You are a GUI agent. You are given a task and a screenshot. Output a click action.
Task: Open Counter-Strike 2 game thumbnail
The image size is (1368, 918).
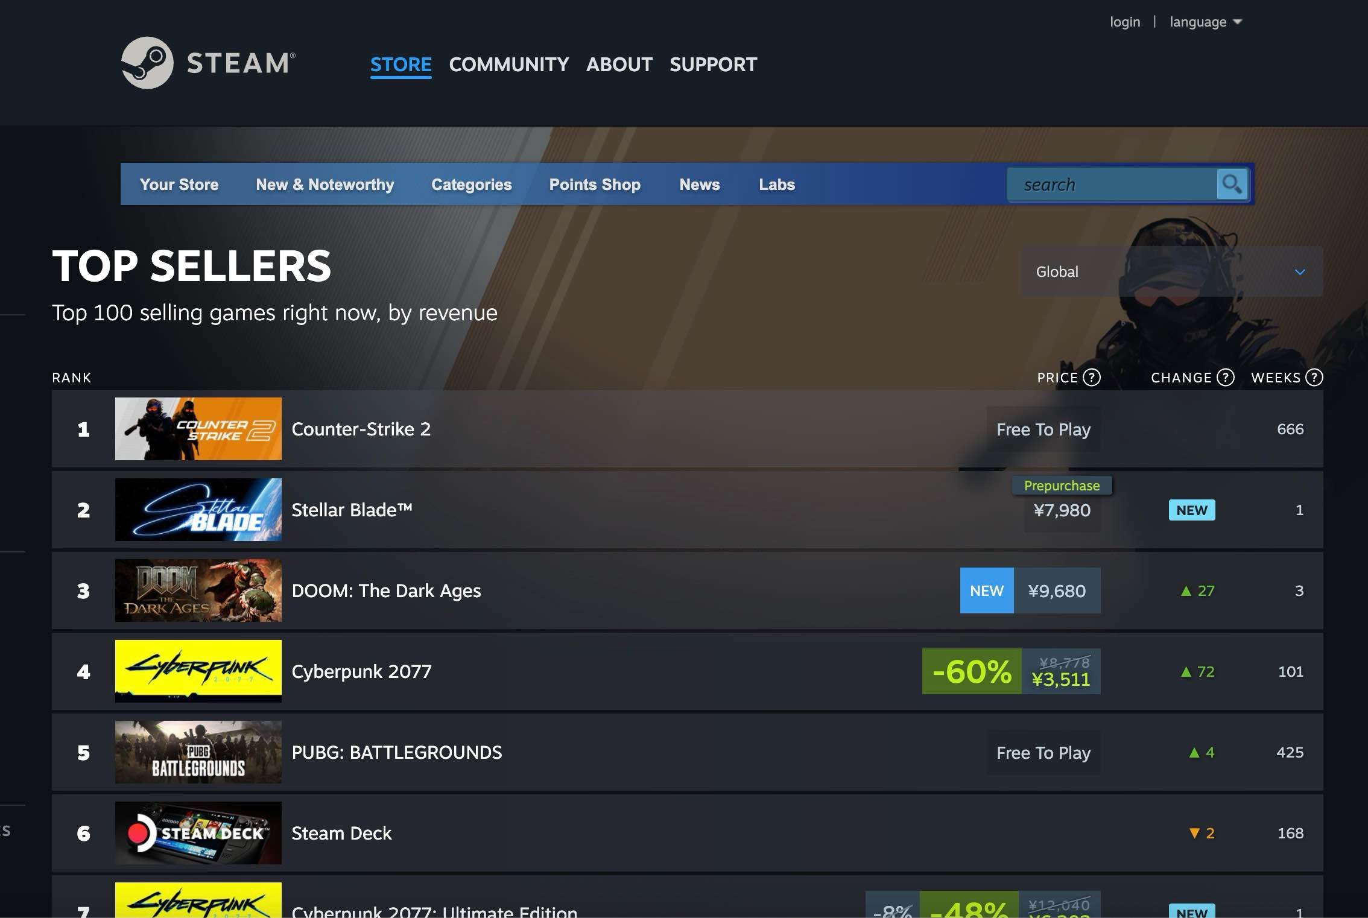198,429
